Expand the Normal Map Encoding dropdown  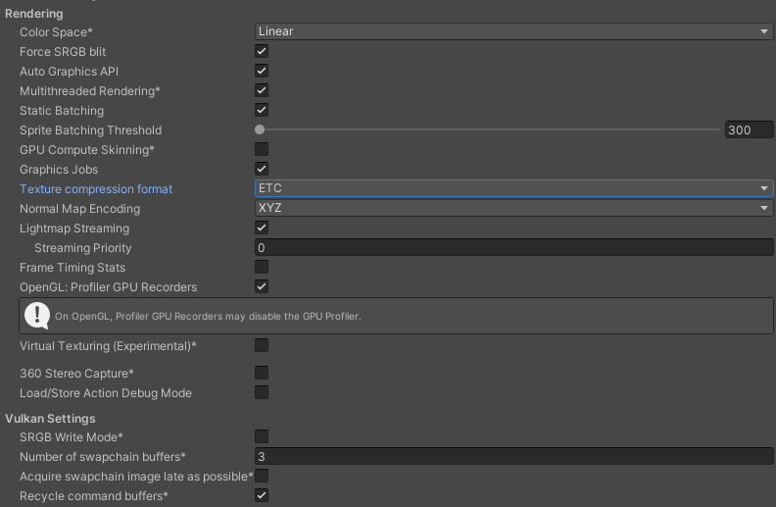click(513, 208)
